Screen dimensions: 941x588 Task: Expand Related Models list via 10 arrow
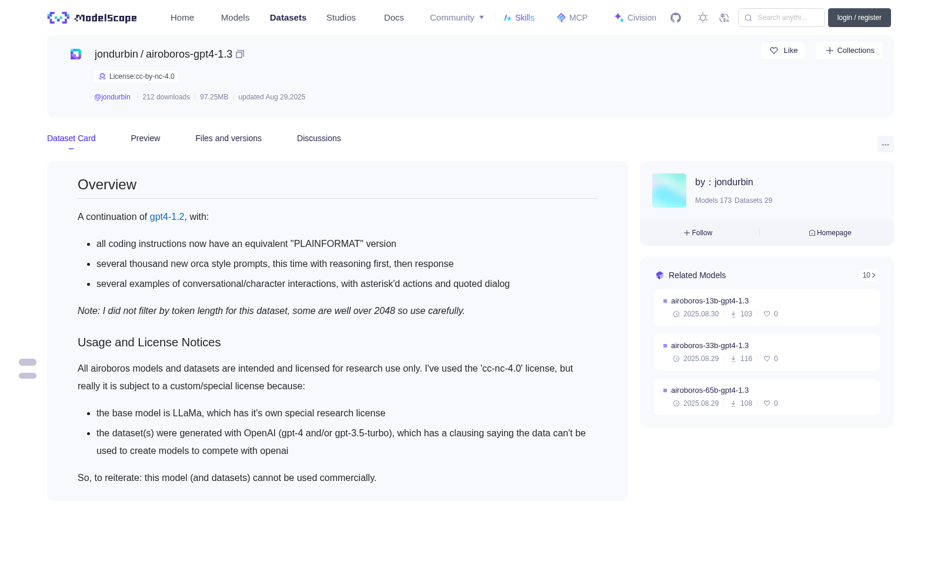coord(869,275)
